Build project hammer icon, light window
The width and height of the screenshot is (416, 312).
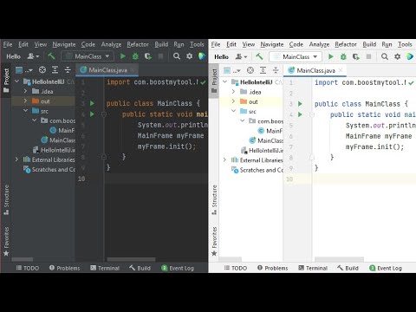pos(259,56)
